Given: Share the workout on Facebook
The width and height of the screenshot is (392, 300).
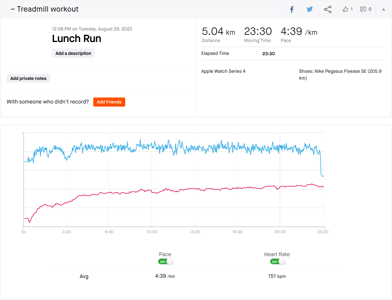Looking at the screenshot, I should click(292, 9).
